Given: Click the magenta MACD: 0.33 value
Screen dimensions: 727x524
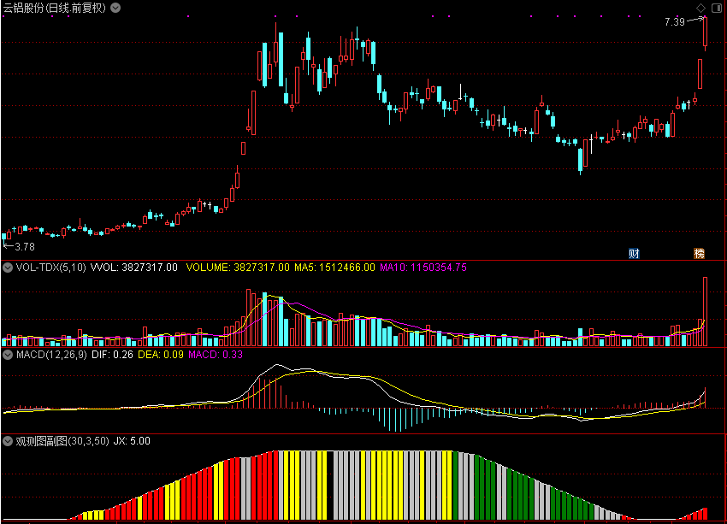Looking at the screenshot, I should click(x=216, y=355).
